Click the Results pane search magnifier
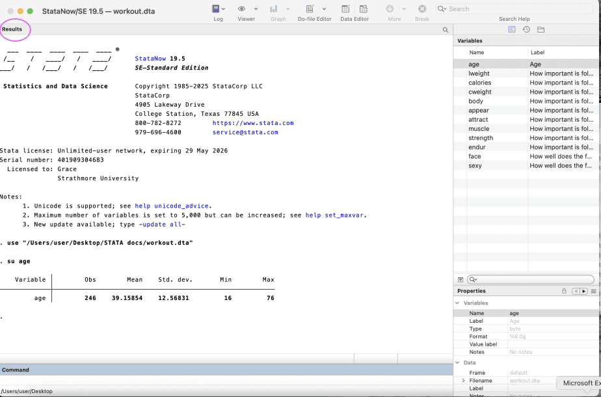The width and height of the screenshot is (601, 397). (446, 30)
